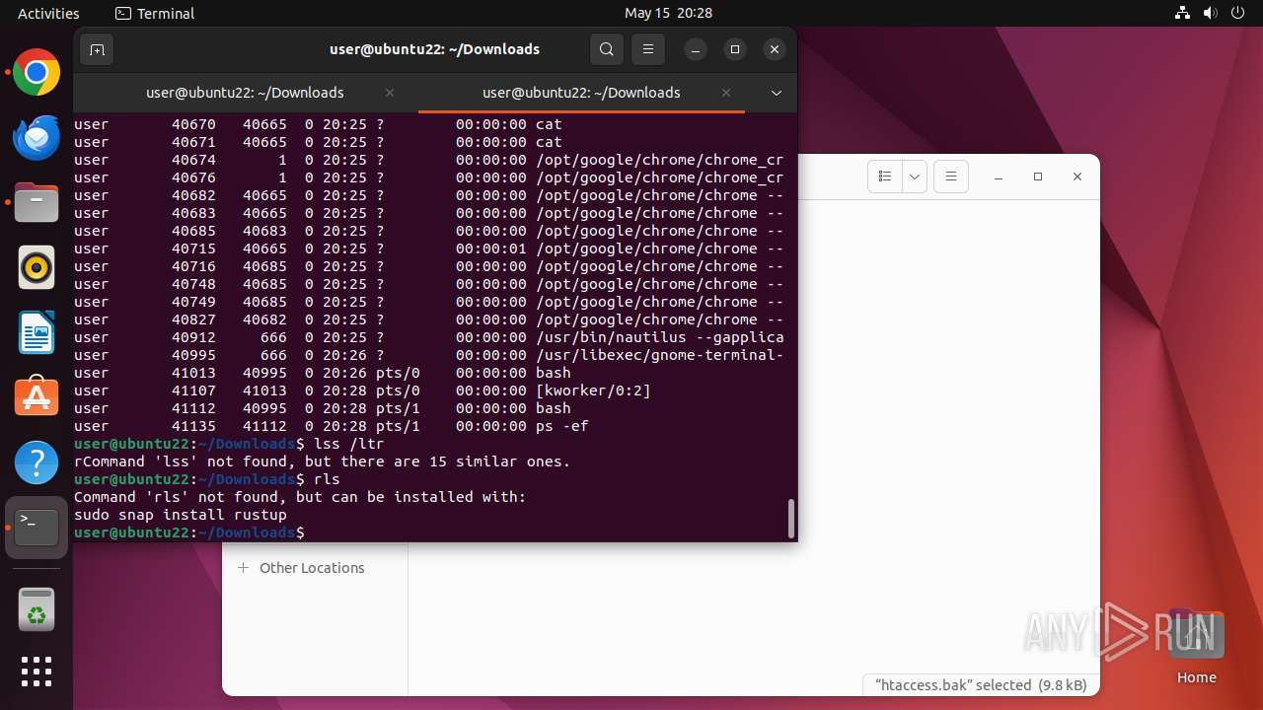Image resolution: width=1263 pixels, height=710 pixels.
Task: Maximize the terminal window
Action: 735,49
